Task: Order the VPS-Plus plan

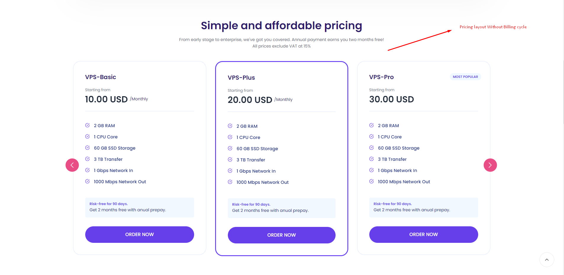Action: coord(281,235)
